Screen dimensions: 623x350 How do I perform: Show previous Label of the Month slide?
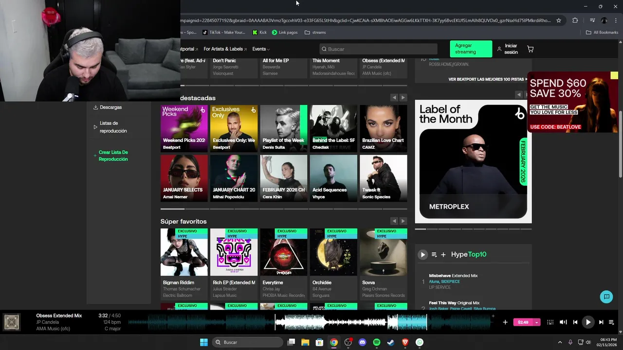coord(519,94)
